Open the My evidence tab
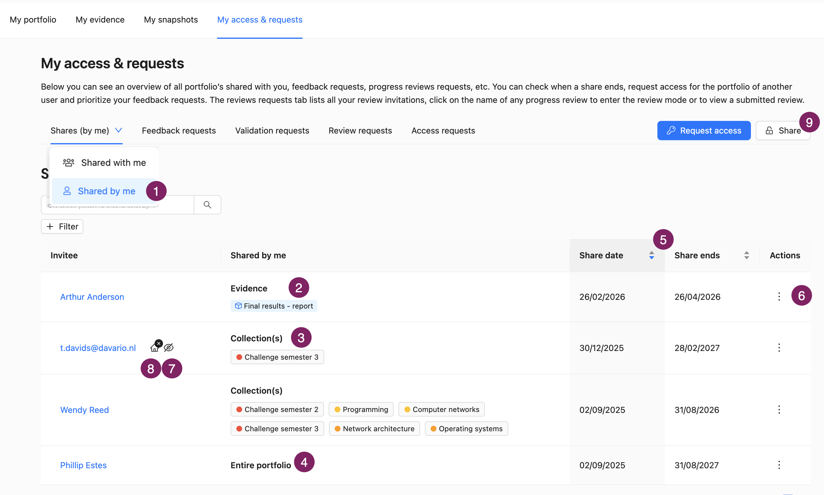 [x=100, y=20]
